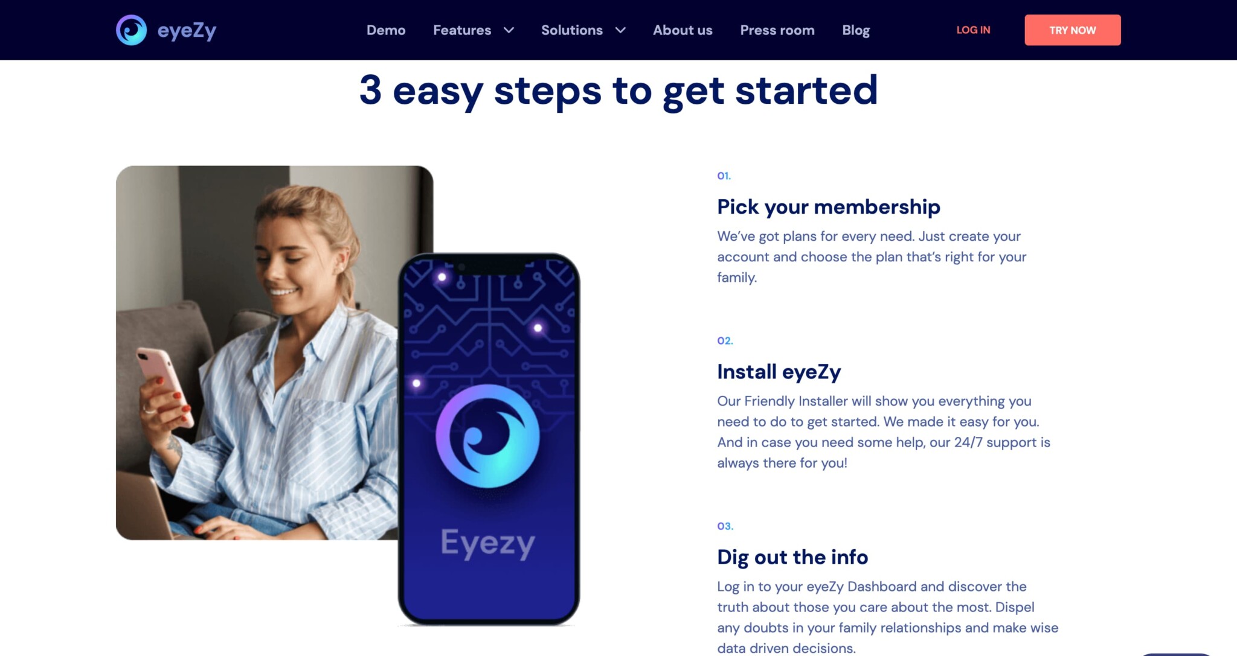Click the eyeZy wordmark in the navigation bar
The width and height of the screenshot is (1237, 656).
[187, 30]
